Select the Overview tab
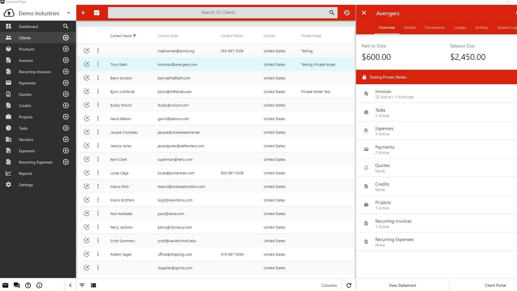 pos(387,27)
